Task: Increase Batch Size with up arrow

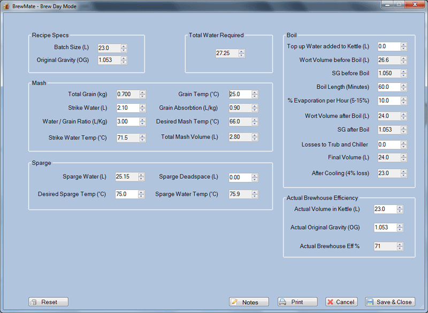Action: pyautogui.click(x=124, y=46)
